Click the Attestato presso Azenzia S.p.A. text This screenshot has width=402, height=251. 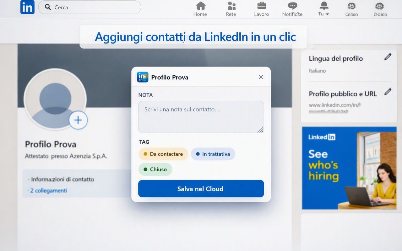point(66,156)
